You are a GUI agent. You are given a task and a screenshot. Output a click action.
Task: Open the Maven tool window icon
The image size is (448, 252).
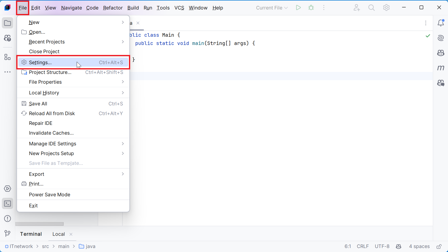point(441,68)
